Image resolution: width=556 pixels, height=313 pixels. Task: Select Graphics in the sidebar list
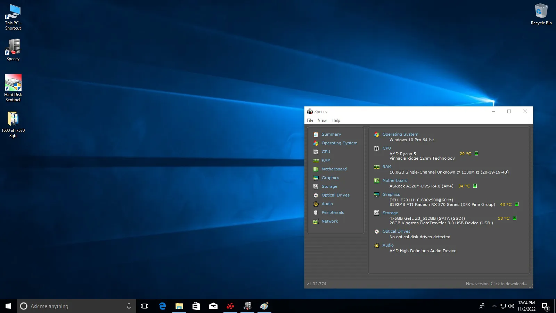pyautogui.click(x=330, y=178)
